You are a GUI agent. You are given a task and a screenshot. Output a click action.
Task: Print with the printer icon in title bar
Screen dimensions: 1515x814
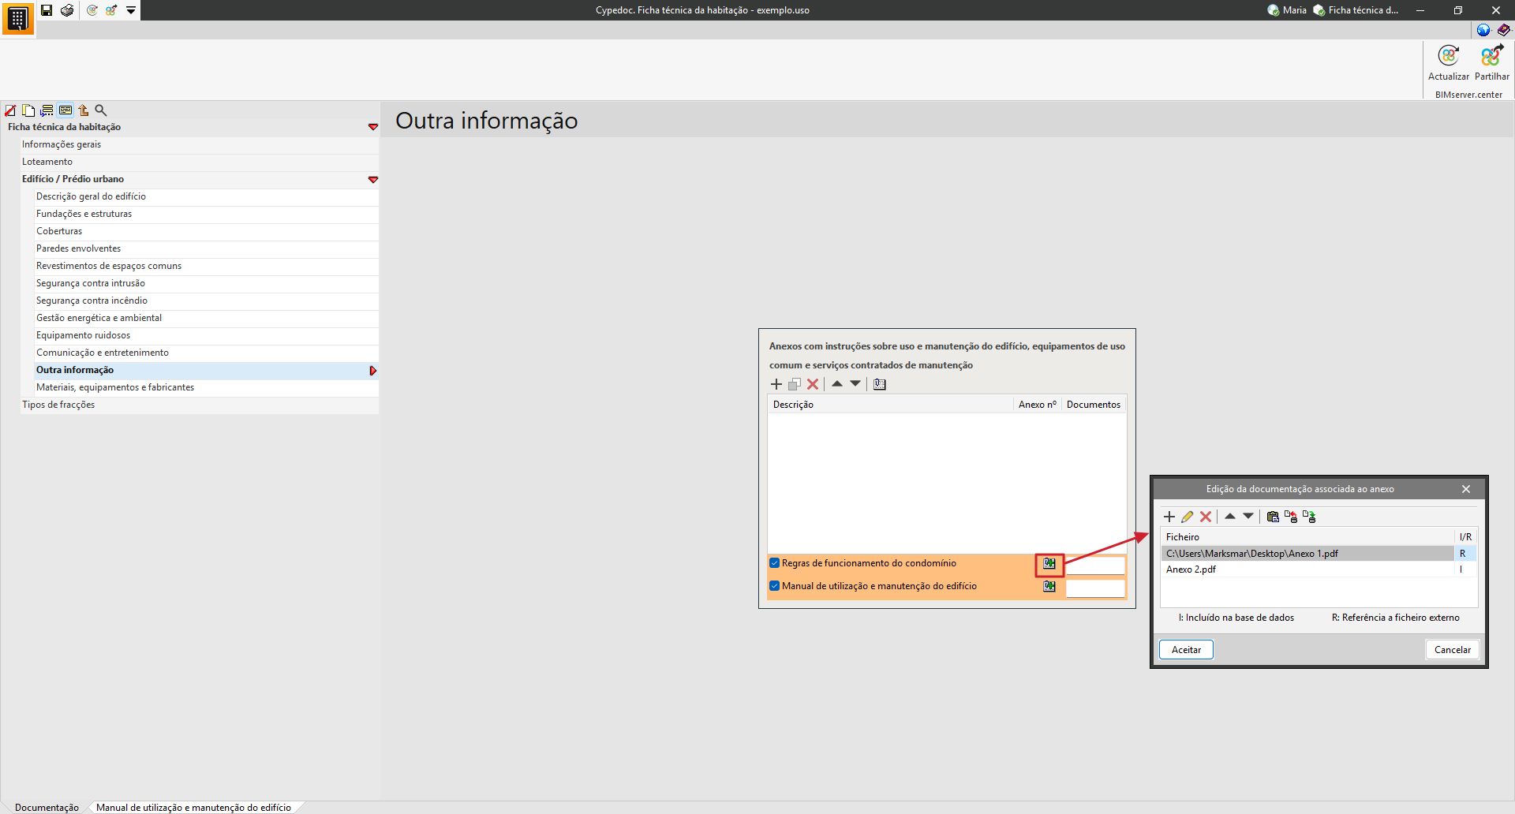pyautogui.click(x=67, y=10)
